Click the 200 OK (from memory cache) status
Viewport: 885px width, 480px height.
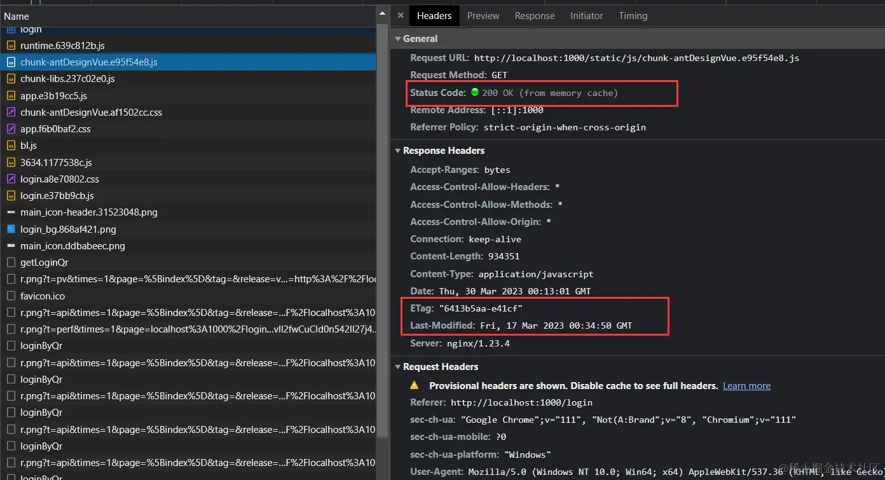[550, 93]
